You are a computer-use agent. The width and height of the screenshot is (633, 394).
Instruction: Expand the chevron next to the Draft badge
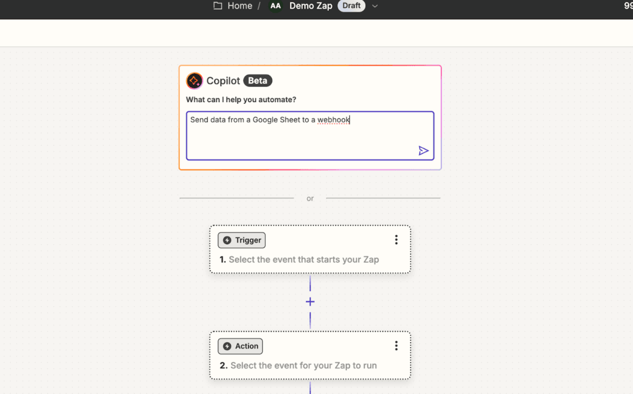coord(375,6)
